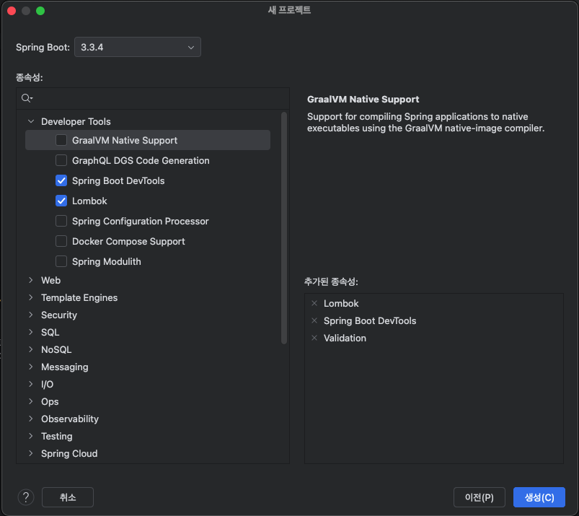Screen dimensions: 579x516
Task: Tick the Spring Modulith checkbox
Action: click(61, 262)
